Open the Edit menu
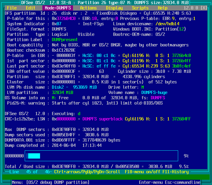 [x=31, y=8]
